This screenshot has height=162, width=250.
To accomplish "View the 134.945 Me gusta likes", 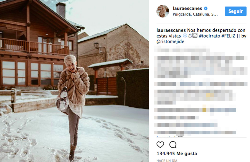I will tap(177, 154).
